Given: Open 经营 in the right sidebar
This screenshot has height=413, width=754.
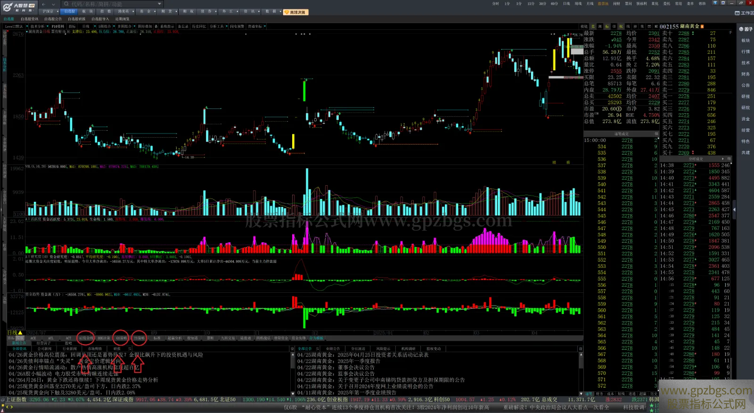Looking at the screenshot, I should click(746, 130).
